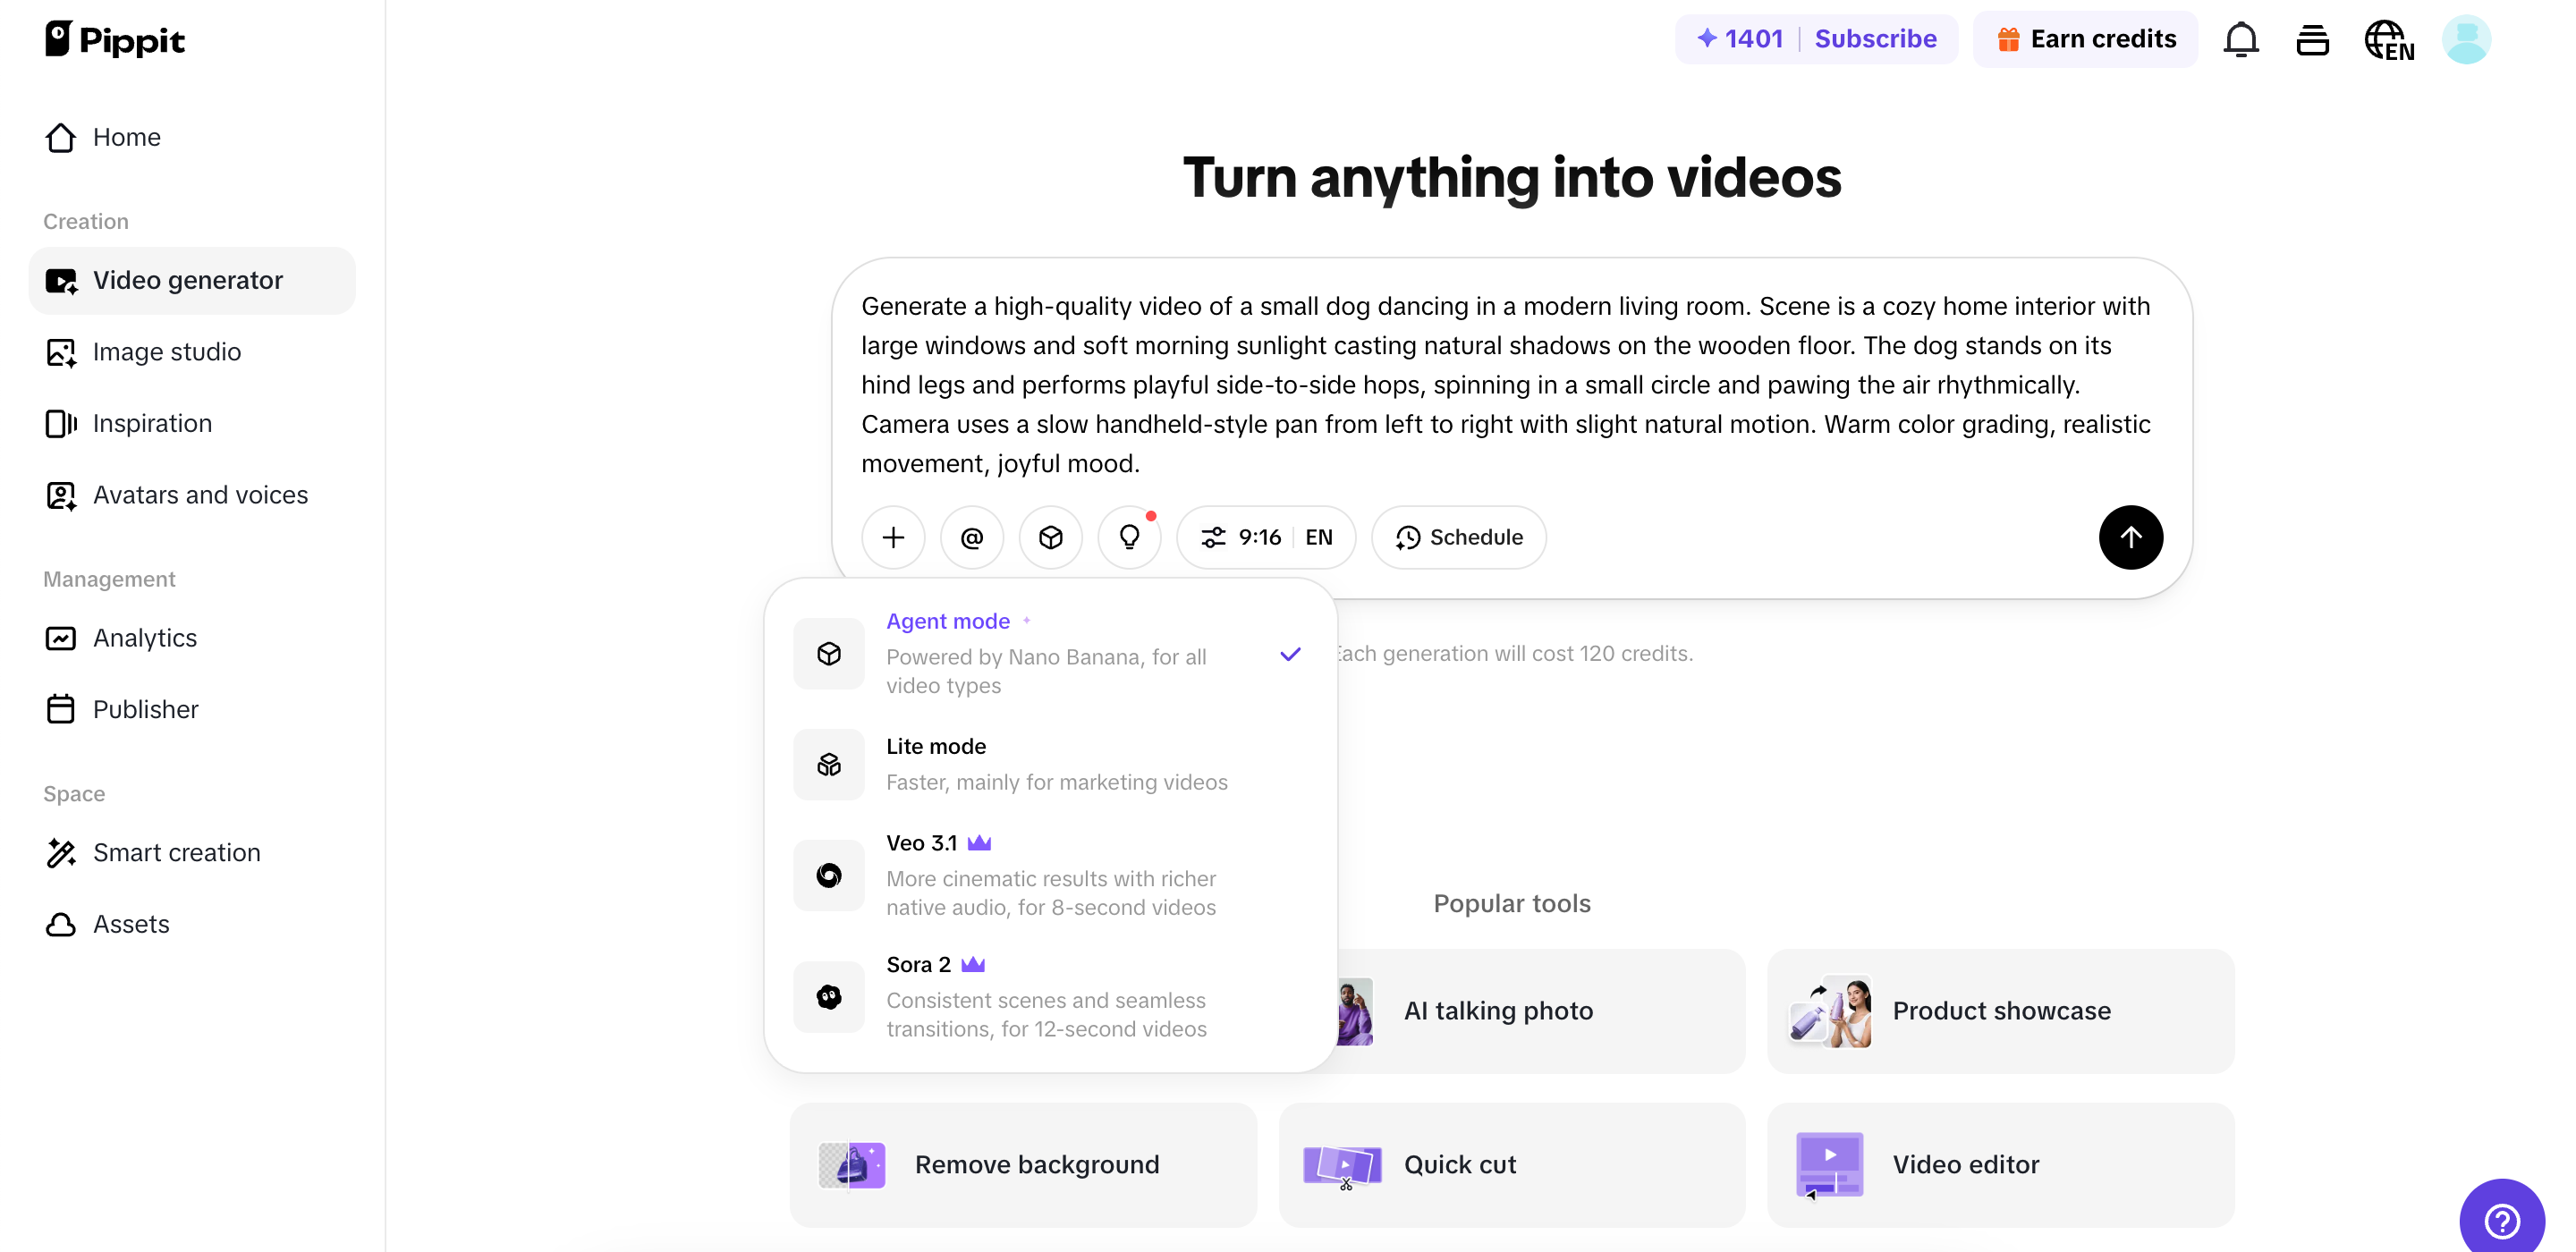The image size is (2576, 1252).
Task: Open the Analytics panel
Action: click(145, 638)
